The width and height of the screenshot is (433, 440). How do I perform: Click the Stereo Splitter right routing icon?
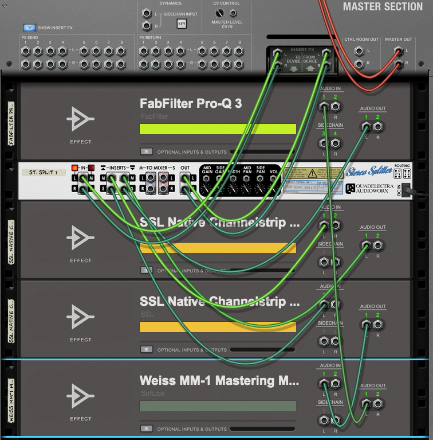tap(407, 174)
